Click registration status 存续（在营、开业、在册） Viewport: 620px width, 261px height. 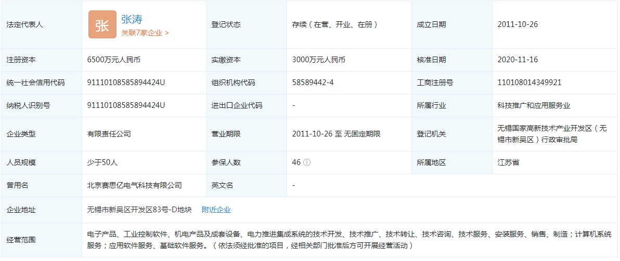pos(335,24)
